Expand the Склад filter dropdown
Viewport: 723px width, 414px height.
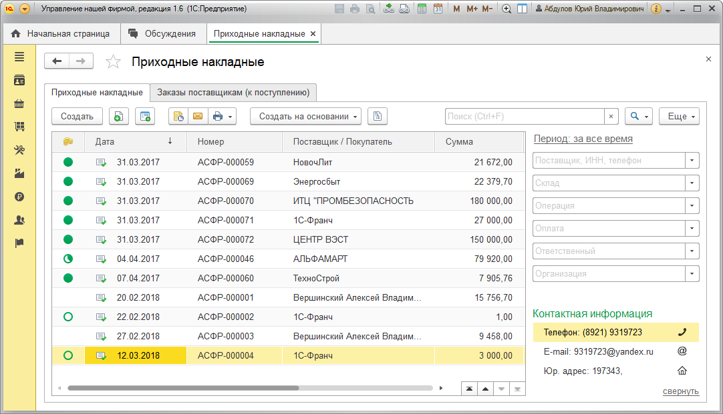[x=693, y=183]
